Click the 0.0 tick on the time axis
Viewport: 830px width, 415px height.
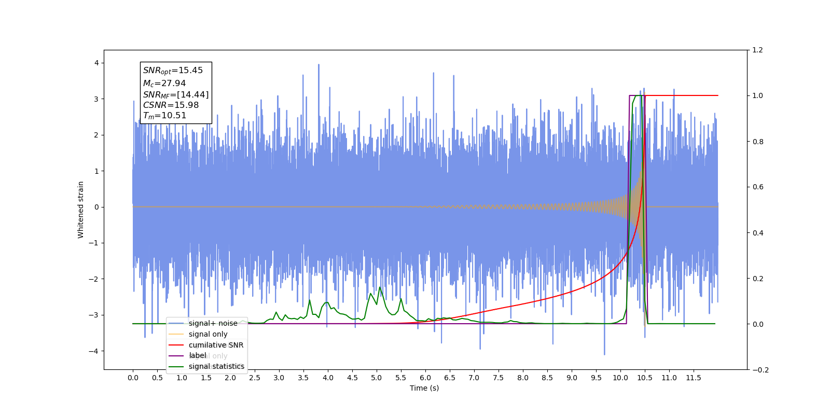pos(133,378)
